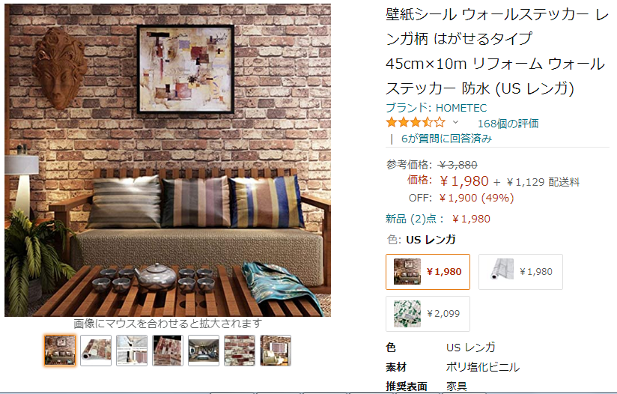Click the product title text
The image size is (617, 394).
[x=497, y=51]
